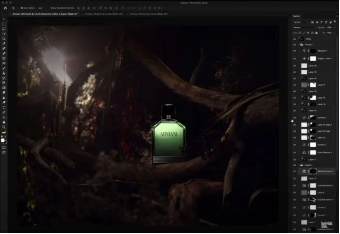Hide the Vibrance 1 layer
This screenshot has height=234, width=340.
click(295, 51)
